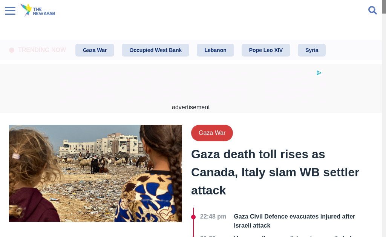Open the hamburger navigation menu

10,11
